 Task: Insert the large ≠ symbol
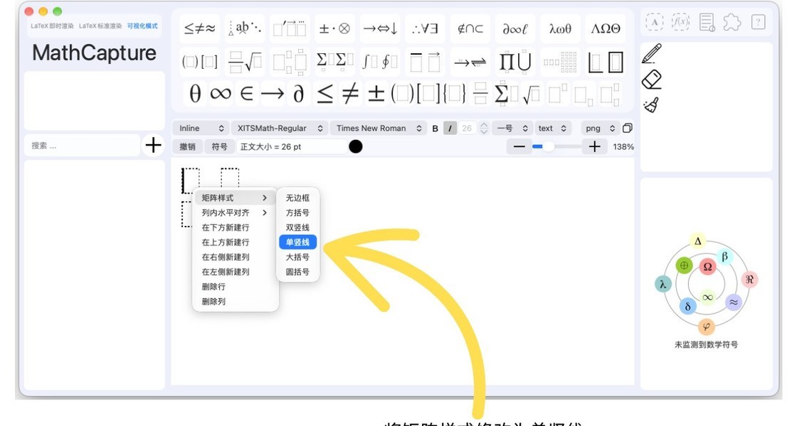tap(350, 94)
